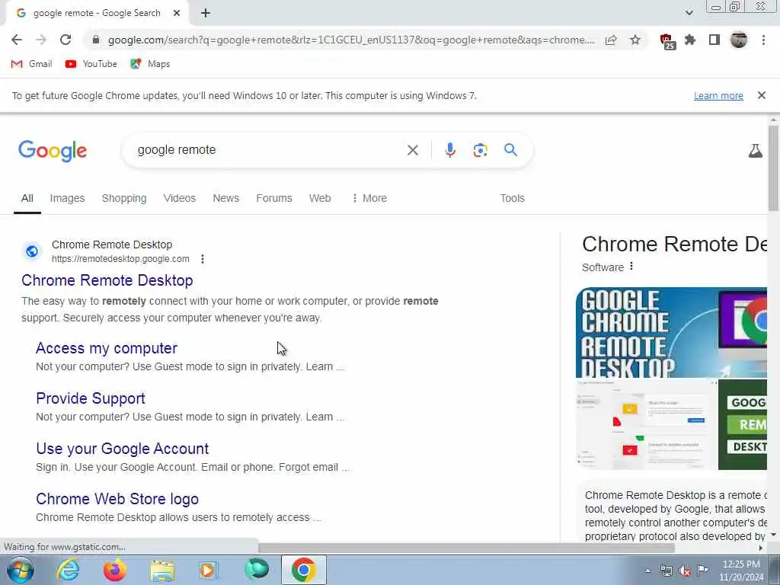Open the Gmail bookmark
Viewport: 780px width, 585px height.
pyautogui.click(x=31, y=64)
